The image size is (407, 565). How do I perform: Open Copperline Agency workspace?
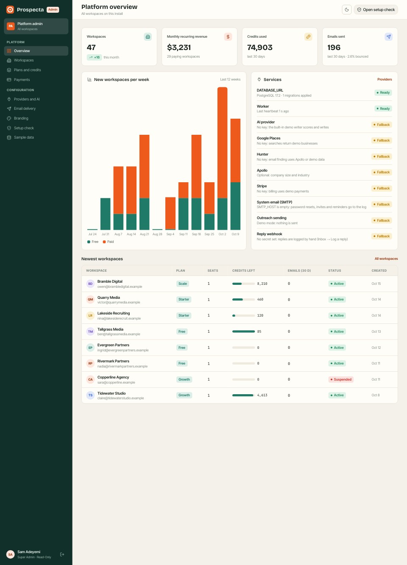click(240, 379)
